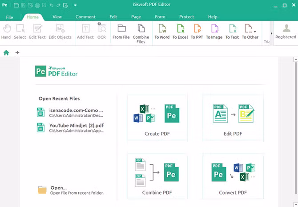Switch to the Protect tab
The height and width of the screenshot is (207, 298).
pyautogui.click(x=186, y=17)
